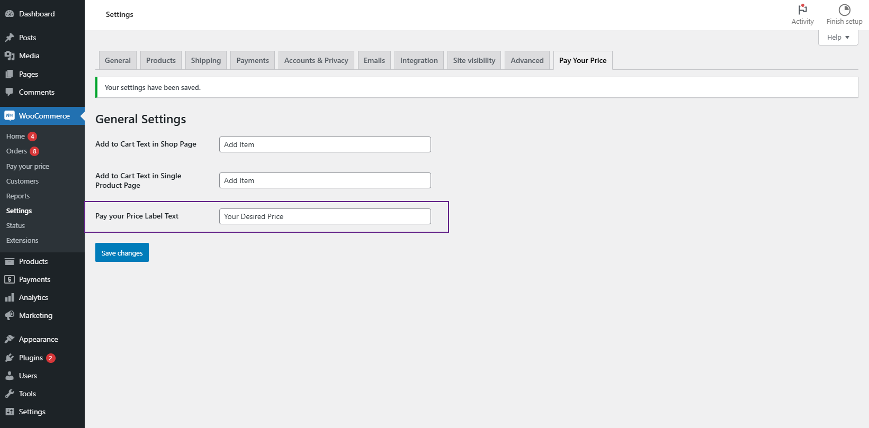Screen dimensions: 869x428
Task: Click the 'Your settings have been saved.' notice
Action: [x=477, y=87]
